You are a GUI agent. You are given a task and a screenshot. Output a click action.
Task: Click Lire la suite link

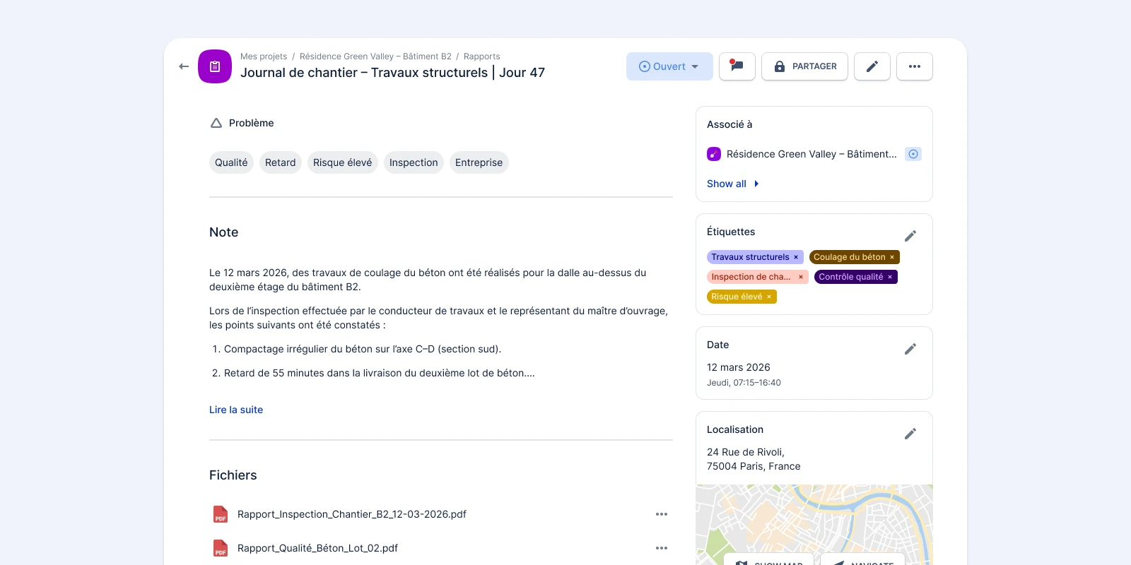click(236, 410)
